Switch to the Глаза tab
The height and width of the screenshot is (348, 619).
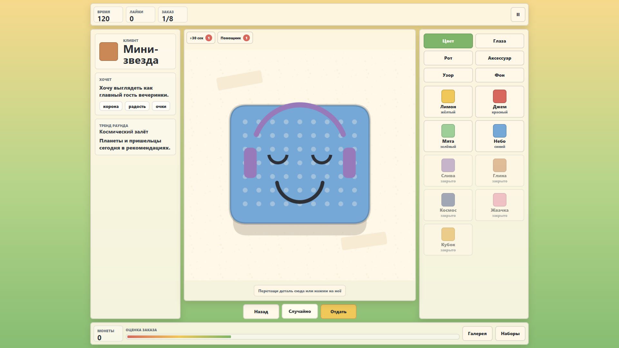(499, 41)
